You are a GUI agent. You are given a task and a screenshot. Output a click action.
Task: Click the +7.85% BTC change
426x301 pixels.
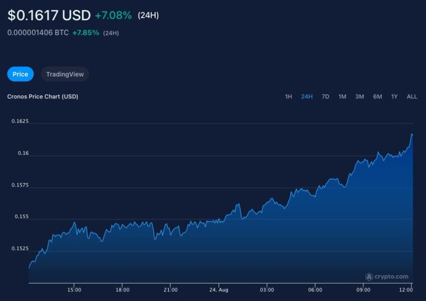[86, 33]
